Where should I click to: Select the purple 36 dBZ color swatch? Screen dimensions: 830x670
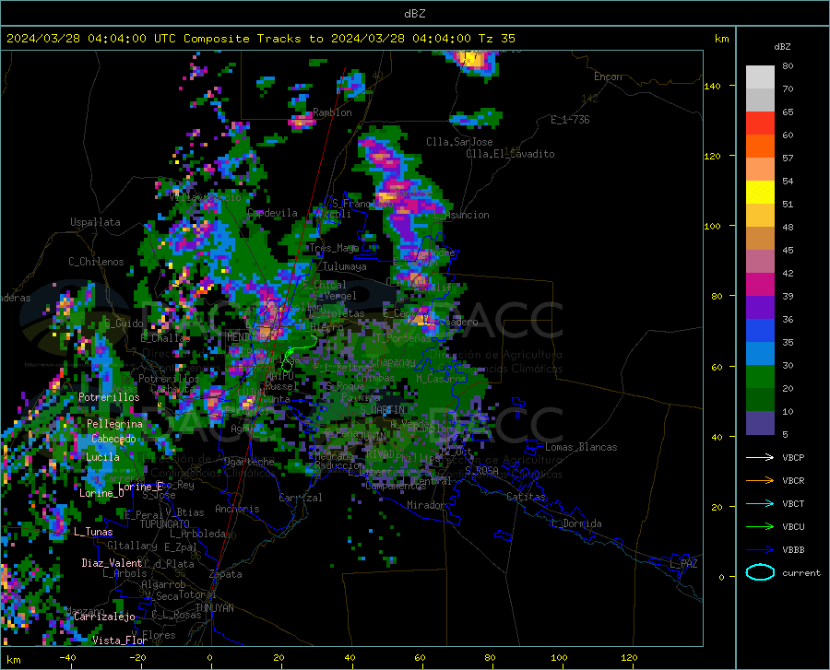coord(760,308)
